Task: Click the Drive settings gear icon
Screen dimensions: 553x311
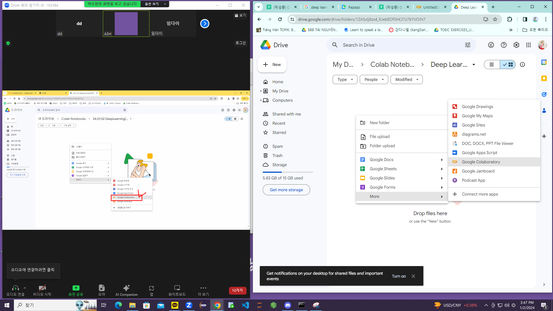Action: pos(516,45)
